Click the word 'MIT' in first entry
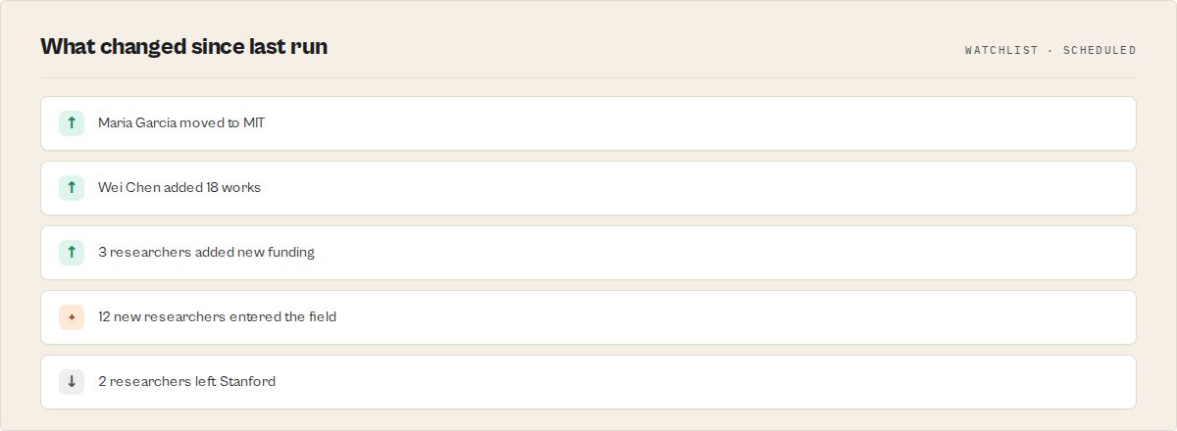Viewport: 1177px width, 431px height. [254, 123]
